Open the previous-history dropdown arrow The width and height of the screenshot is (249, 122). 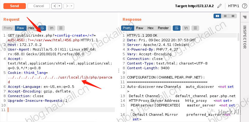tap(60, 6)
